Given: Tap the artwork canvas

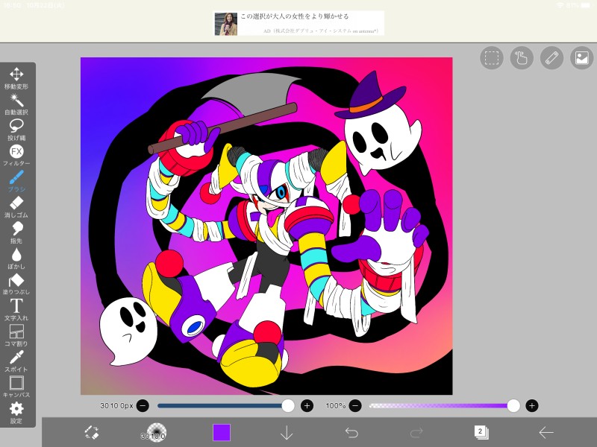Looking at the screenshot, I should pyautogui.click(x=266, y=226).
